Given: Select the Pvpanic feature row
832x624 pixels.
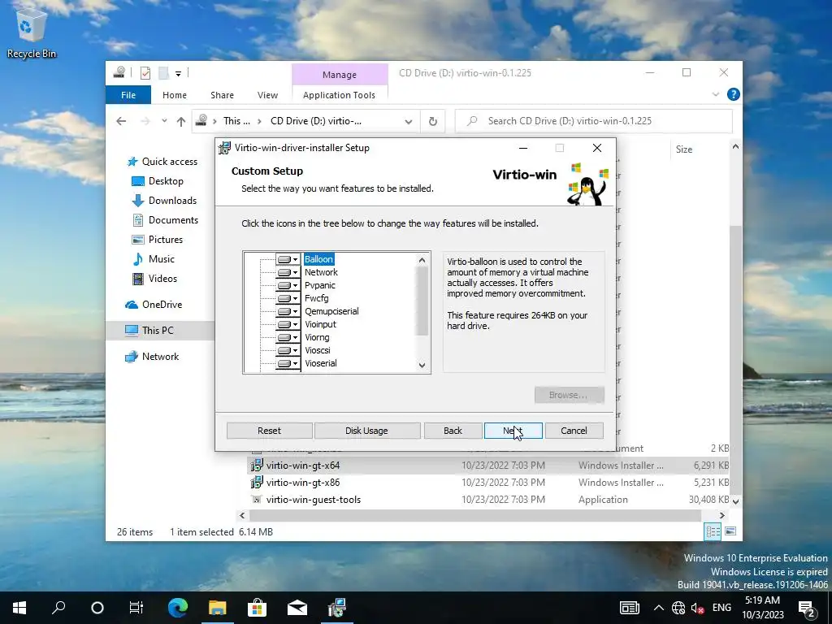Looking at the screenshot, I should [x=320, y=285].
